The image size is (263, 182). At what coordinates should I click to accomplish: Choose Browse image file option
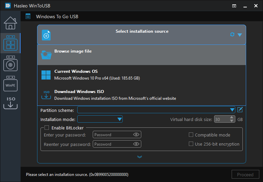coord(142,55)
